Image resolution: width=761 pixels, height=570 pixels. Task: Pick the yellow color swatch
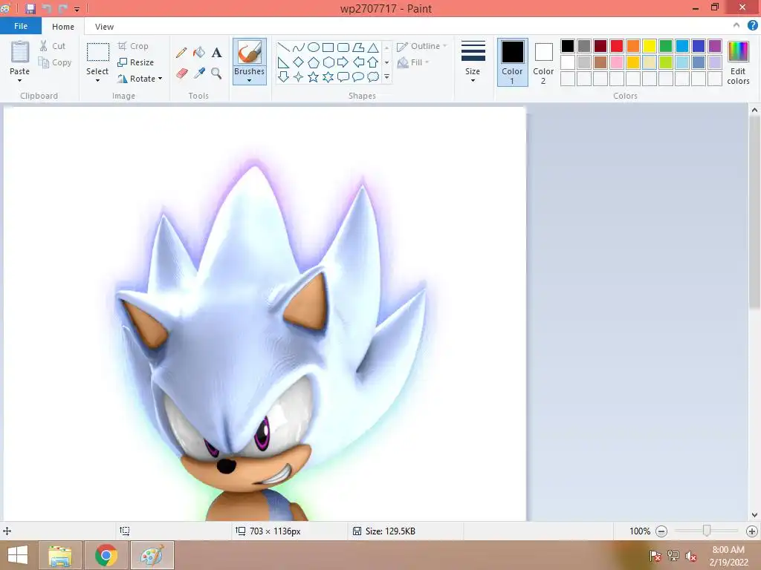pos(650,46)
